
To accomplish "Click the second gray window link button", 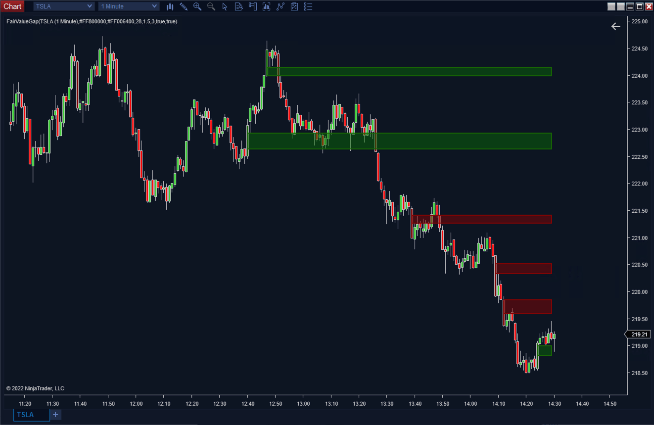I will (x=620, y=6).
